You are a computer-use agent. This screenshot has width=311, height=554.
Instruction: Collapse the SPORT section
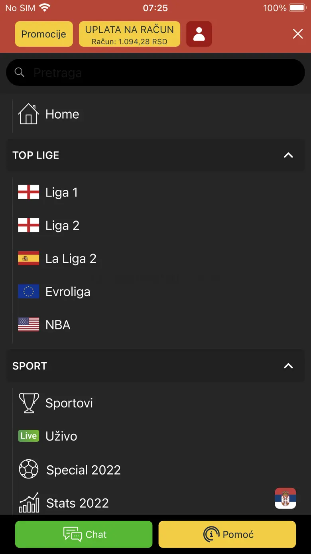point(288,366)
